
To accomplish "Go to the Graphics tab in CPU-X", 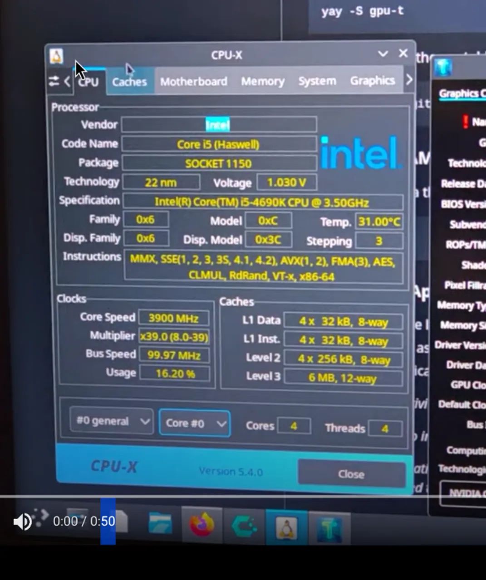I will (372, 80).
